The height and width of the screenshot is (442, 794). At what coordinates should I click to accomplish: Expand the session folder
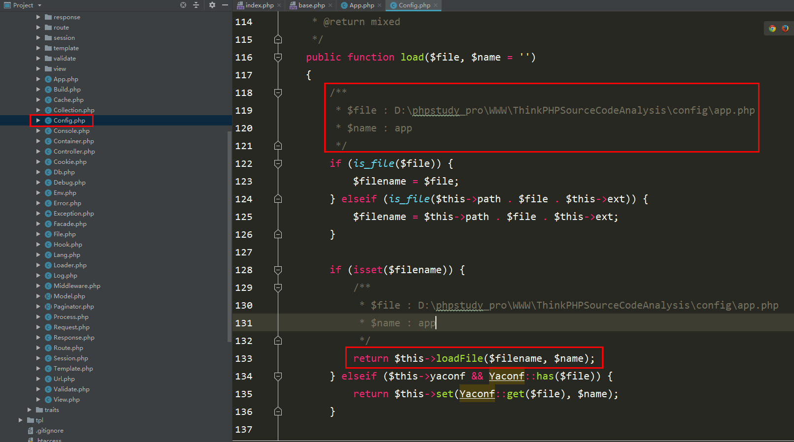click(38, 38)
